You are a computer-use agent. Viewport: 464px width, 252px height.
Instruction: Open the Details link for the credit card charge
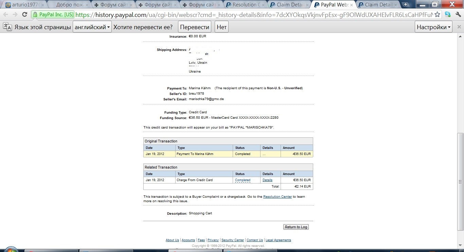267,180
